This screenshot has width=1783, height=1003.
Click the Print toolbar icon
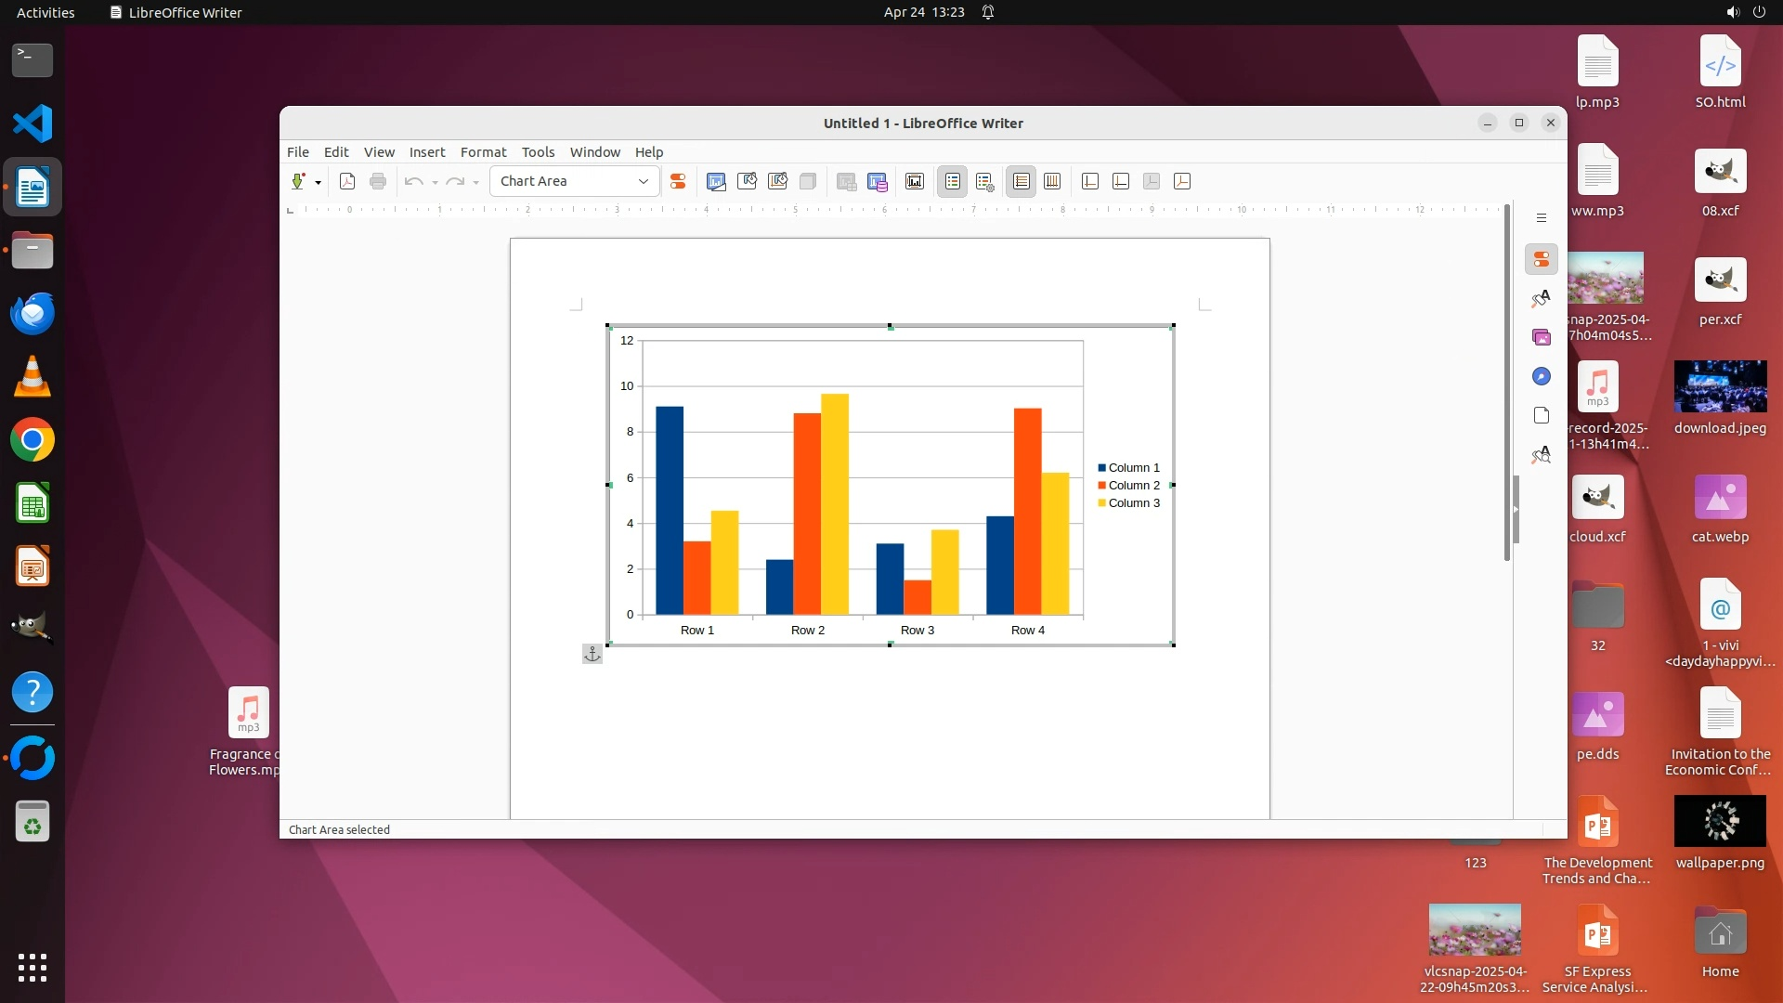point(378,181)
